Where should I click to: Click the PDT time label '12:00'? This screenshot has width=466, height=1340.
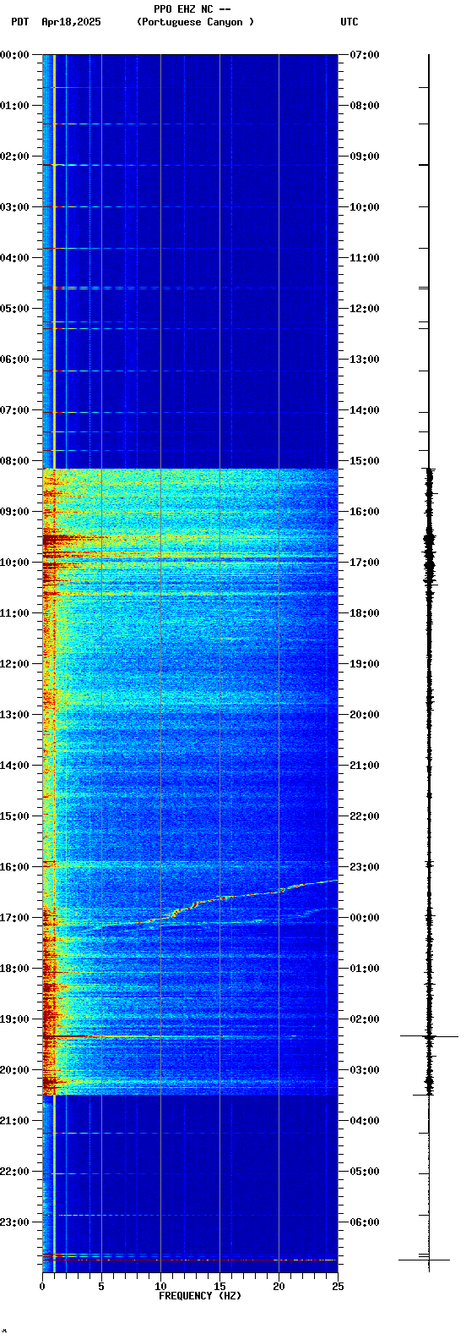(14, 664)
